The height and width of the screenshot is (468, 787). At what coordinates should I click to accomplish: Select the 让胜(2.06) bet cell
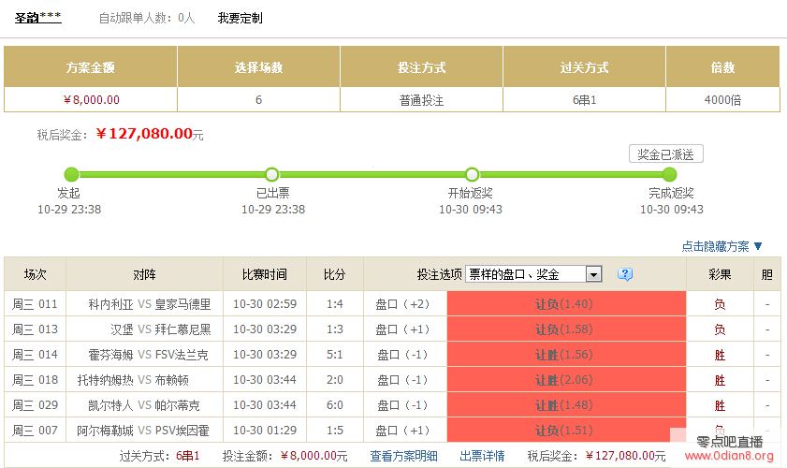[564, 380]
